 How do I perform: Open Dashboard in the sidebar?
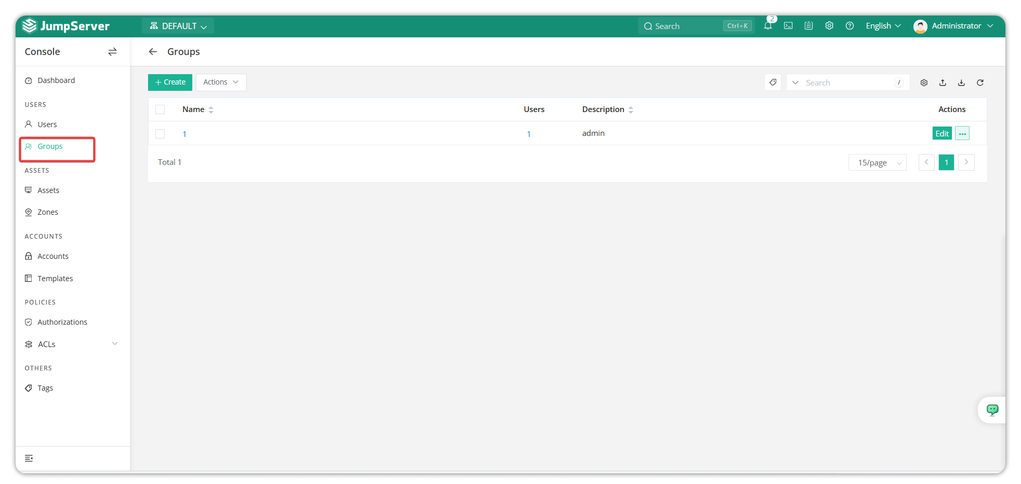pos(56,80)
